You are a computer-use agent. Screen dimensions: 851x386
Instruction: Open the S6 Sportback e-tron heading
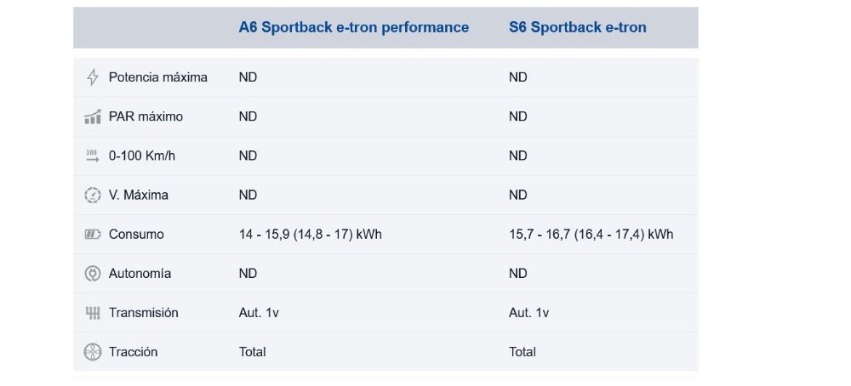(578, 28)
